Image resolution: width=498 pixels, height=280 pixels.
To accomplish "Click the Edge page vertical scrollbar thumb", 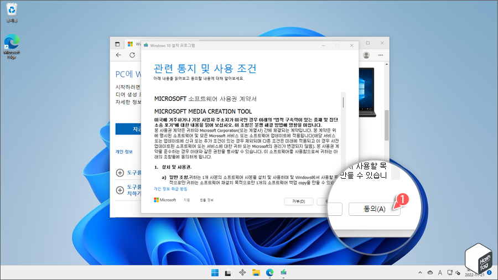I will pos(387,125).
